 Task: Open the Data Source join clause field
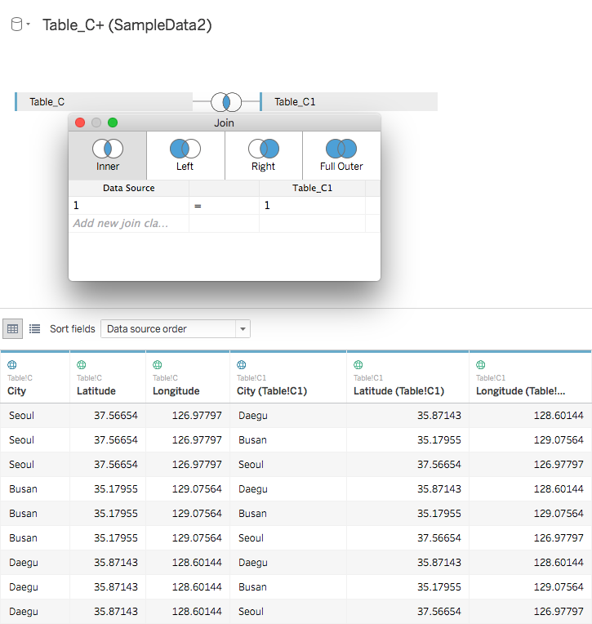tap(128, 205)
